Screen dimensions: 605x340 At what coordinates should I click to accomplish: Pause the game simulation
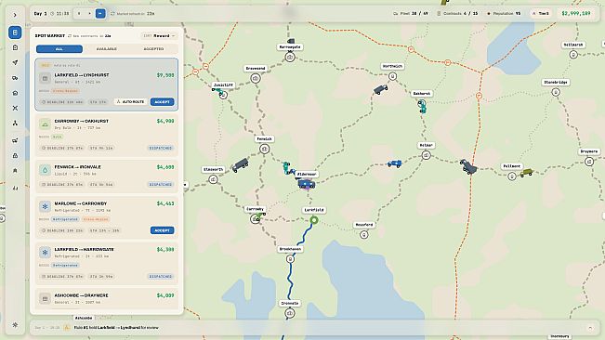79,14
